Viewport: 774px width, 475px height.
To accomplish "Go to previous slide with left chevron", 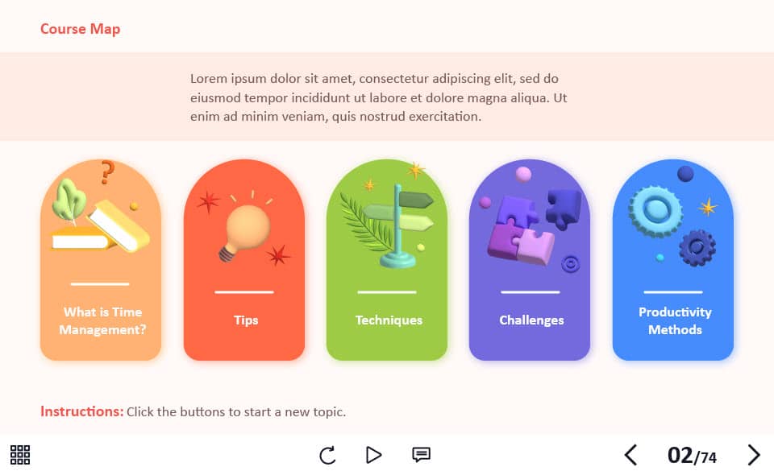I will pyautogui.click(x=630, y=454).
